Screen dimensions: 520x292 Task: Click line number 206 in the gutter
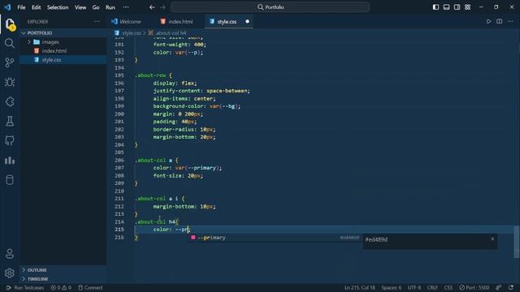tap(119, 160)
